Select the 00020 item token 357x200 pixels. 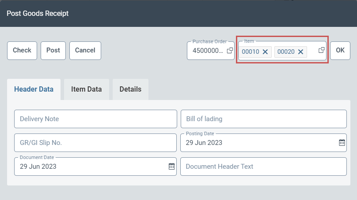(286, 52)
